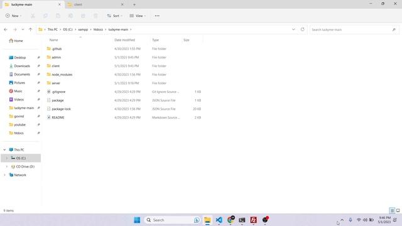402x226 pixels.
Task: Click the Bing icon in taskbar search
Action: click(x=197, y=220)
